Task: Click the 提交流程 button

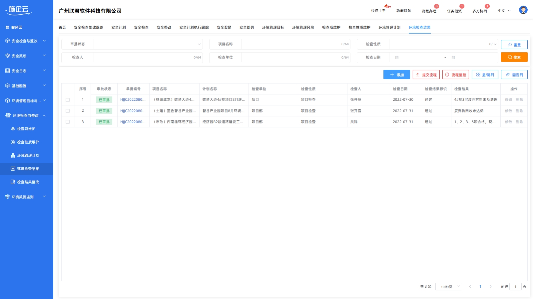Action: pyautogui.click(x=426, y=75)
